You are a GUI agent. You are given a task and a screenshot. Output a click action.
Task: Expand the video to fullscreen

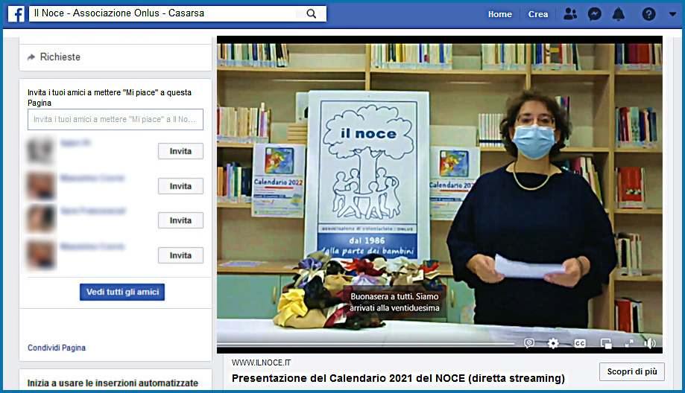tap(629, 344)
